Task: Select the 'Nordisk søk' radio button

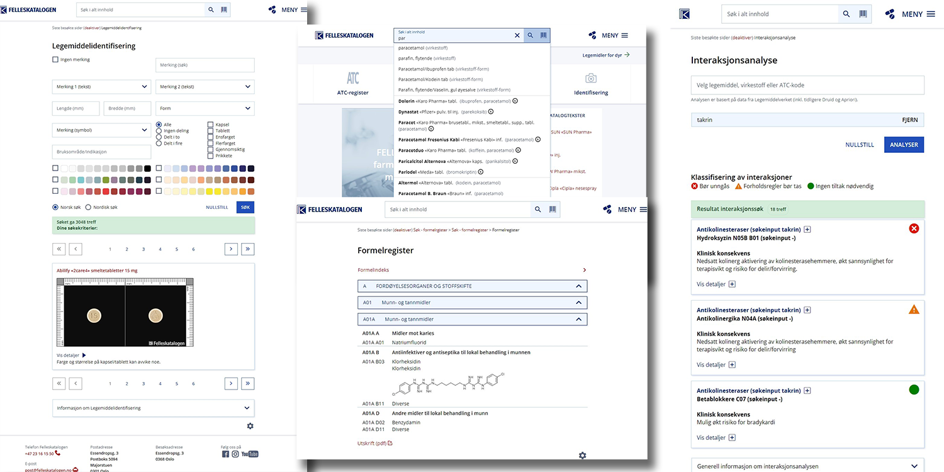Action: (x=88, y=207)
